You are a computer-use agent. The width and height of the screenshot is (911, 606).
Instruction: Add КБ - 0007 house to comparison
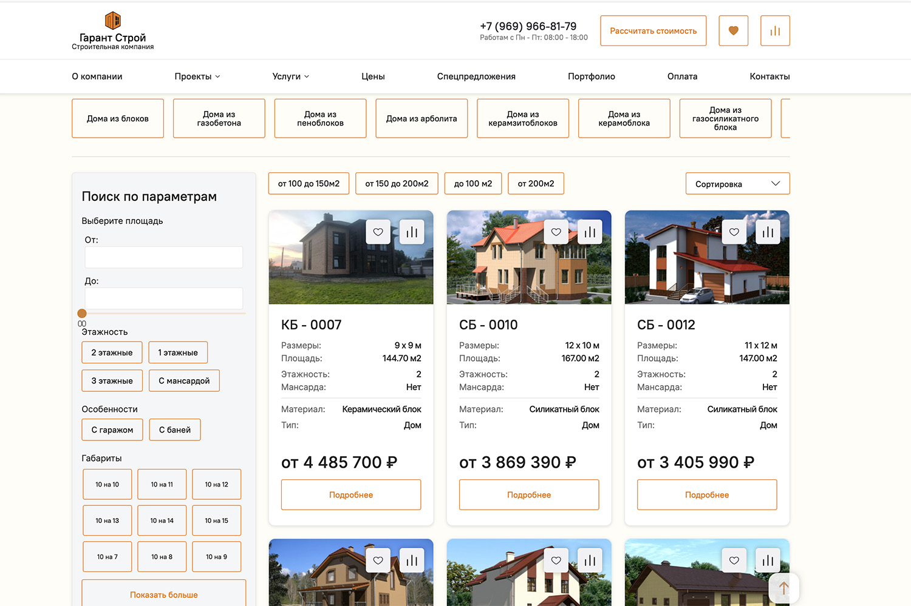click(x=412, y=232)
